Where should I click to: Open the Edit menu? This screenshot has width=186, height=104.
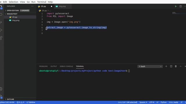pyautogui.click(x=5, y=2)
